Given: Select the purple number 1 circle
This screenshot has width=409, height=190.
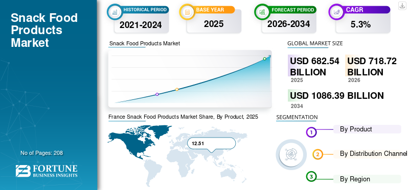Looking at the screenshot, I should (x=311, y=132).
